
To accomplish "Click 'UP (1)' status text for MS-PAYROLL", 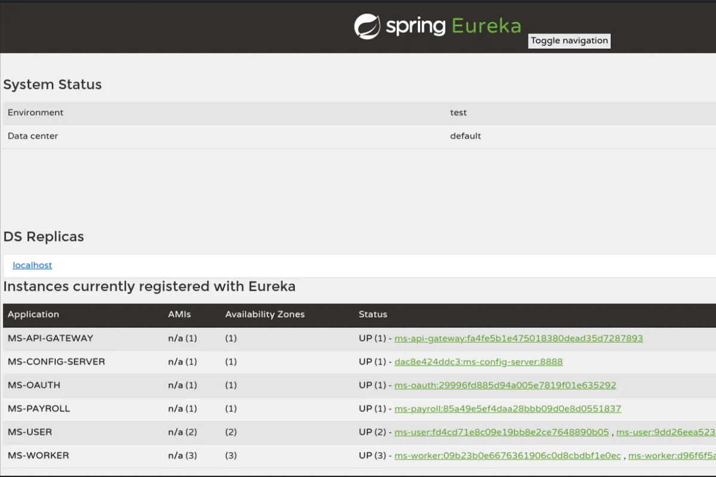I will 373,409.
